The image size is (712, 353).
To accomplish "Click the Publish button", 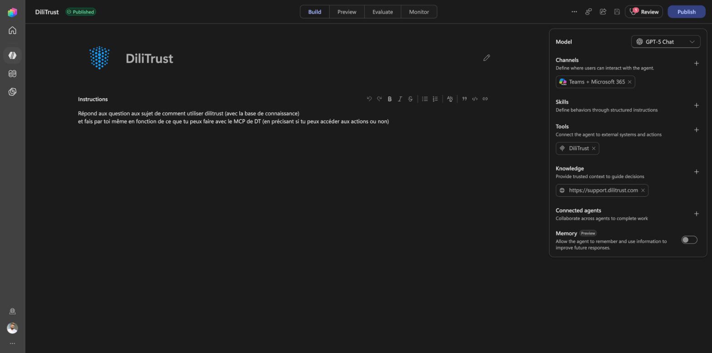I will (687, 12).
